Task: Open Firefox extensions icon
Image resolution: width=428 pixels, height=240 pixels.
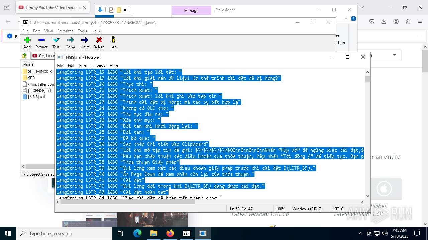Action: tap(408, 21)
